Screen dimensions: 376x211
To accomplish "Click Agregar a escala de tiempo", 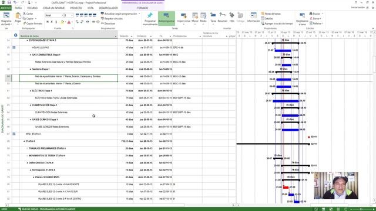I will point(277,23).
